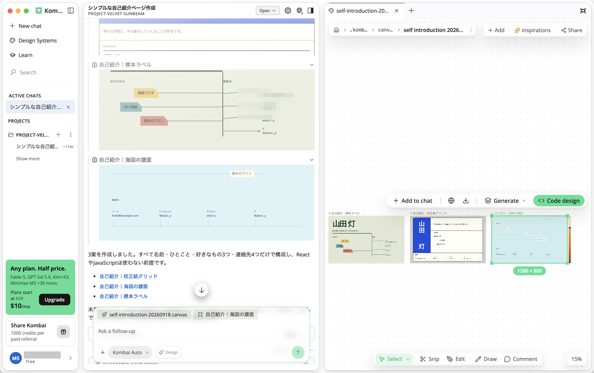Close the self-introduction canvas tab

(397, 11)
